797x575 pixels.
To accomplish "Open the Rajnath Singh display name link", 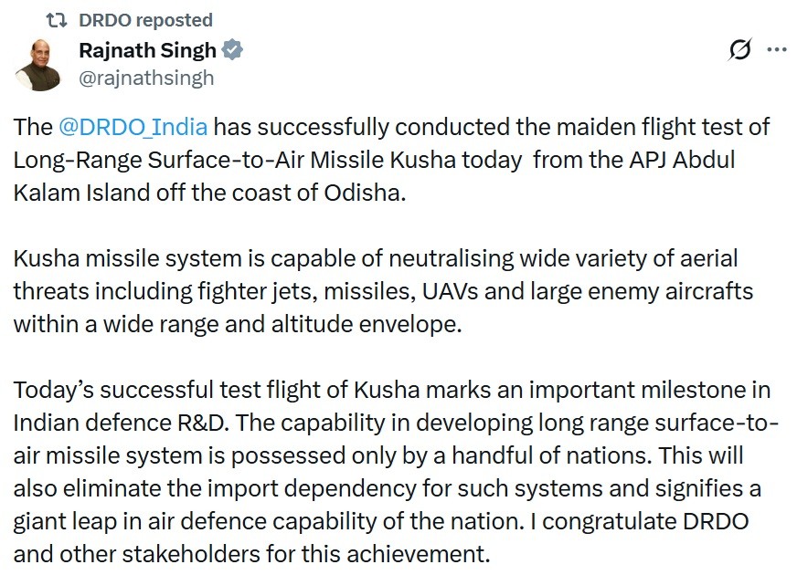I will click(x=147, y=50).
